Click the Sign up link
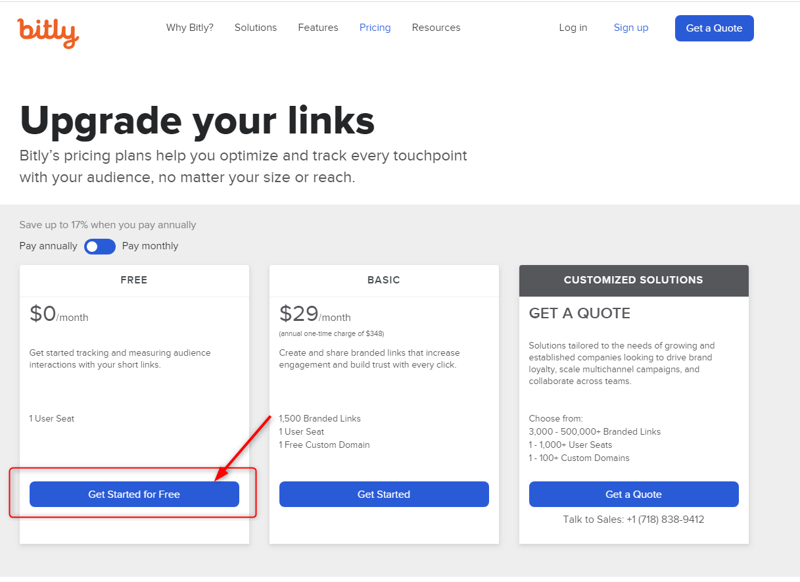This screenshot has width=800, height=582. pos(631,28)
